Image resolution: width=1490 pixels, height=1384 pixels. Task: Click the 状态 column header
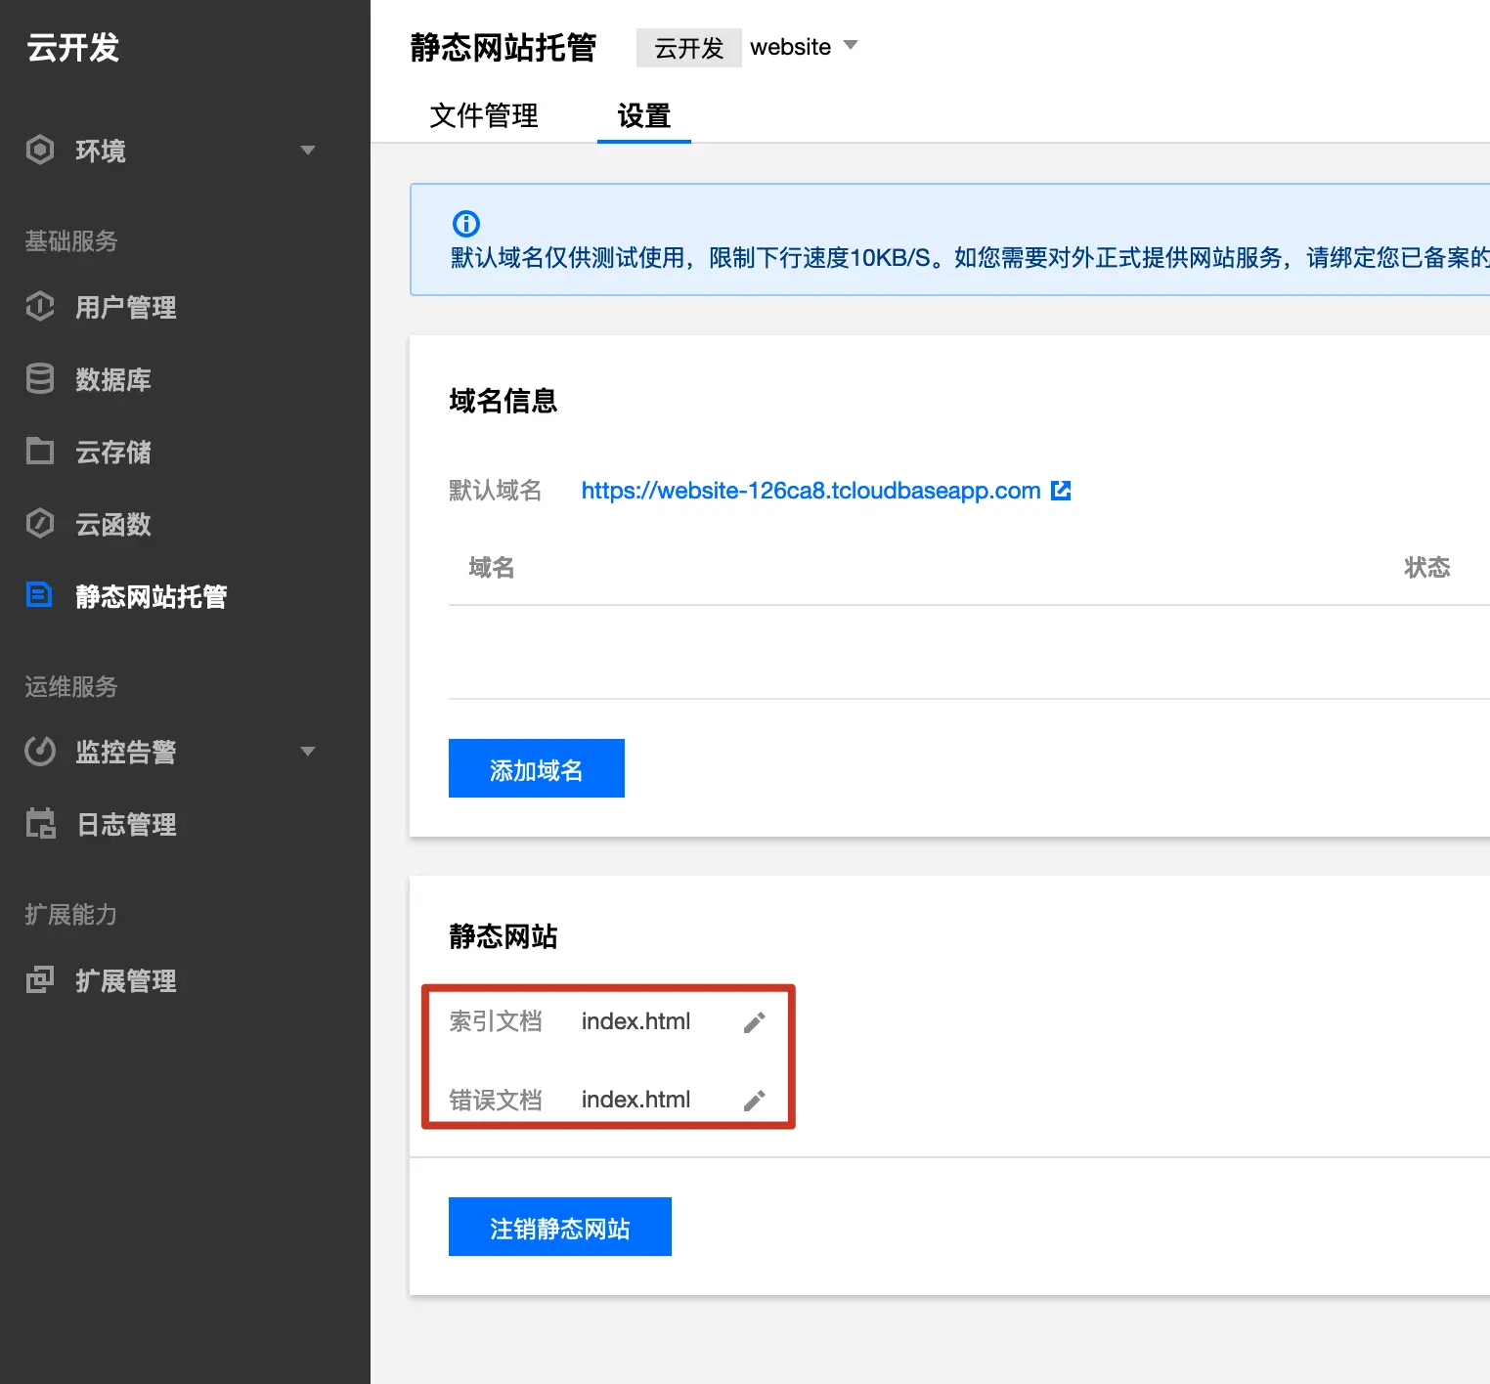coord(1427,567)
